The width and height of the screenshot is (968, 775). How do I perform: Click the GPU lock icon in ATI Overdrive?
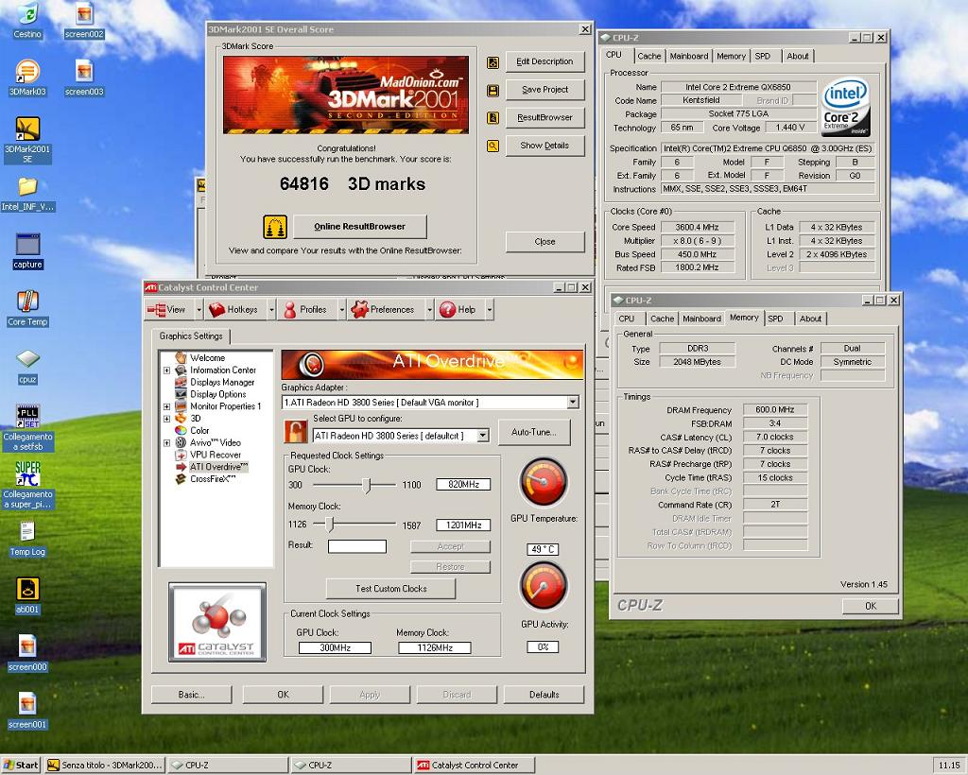tap(296, 431)
